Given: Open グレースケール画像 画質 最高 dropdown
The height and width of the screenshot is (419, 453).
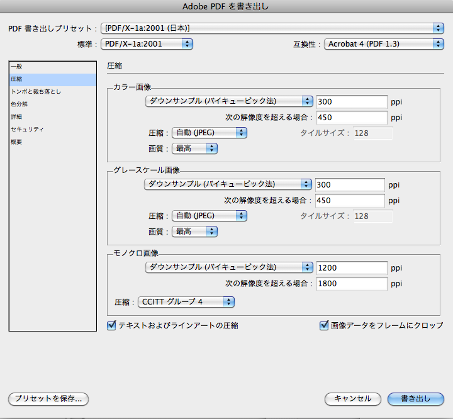Looking at the screenshot, I should [x=194, y=232].
